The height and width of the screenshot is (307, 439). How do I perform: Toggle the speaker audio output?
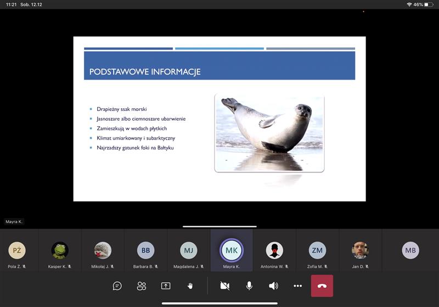coord(273,286)
